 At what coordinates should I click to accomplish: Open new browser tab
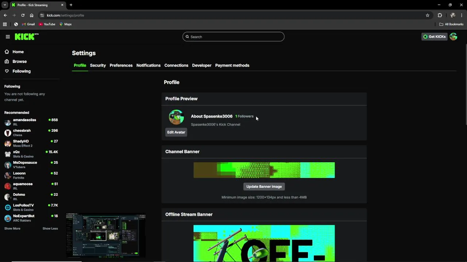tap(71, 5)
